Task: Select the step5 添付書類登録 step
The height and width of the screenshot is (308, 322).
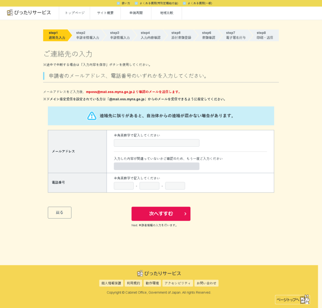Action: [x=181, y=35]
